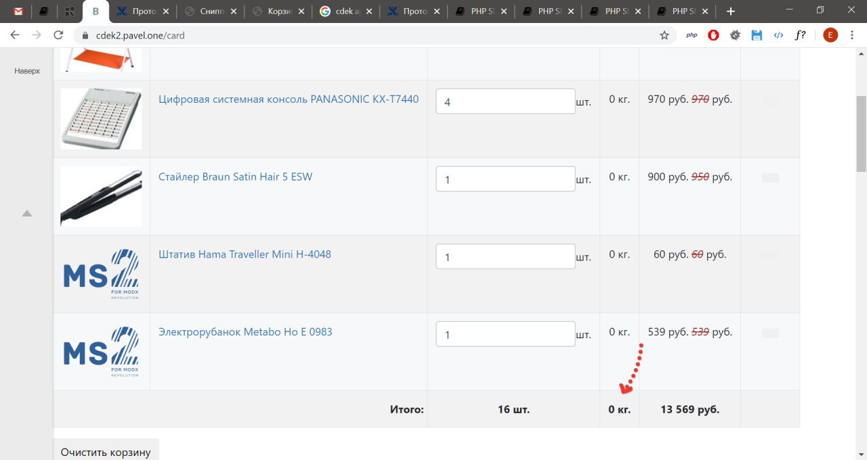
Task: Click the 'Итого:' label
Action: pyautogui.click(x=406, y=409)
